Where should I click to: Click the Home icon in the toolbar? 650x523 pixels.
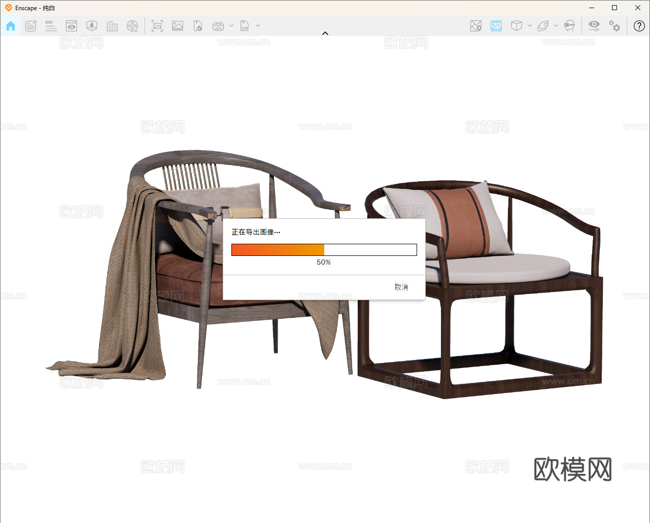tap(11, 26)
